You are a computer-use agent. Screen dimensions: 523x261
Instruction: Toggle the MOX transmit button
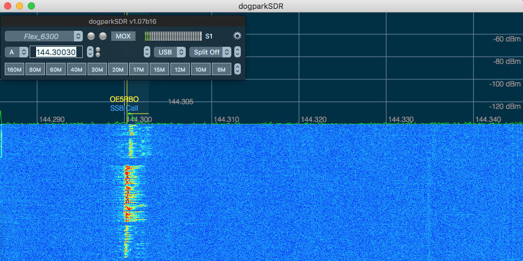123,36
